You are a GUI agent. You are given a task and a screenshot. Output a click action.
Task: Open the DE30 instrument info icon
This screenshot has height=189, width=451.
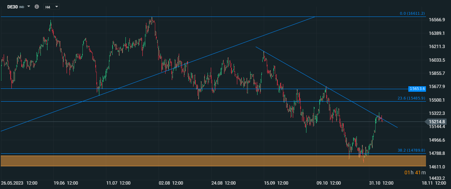36,7
